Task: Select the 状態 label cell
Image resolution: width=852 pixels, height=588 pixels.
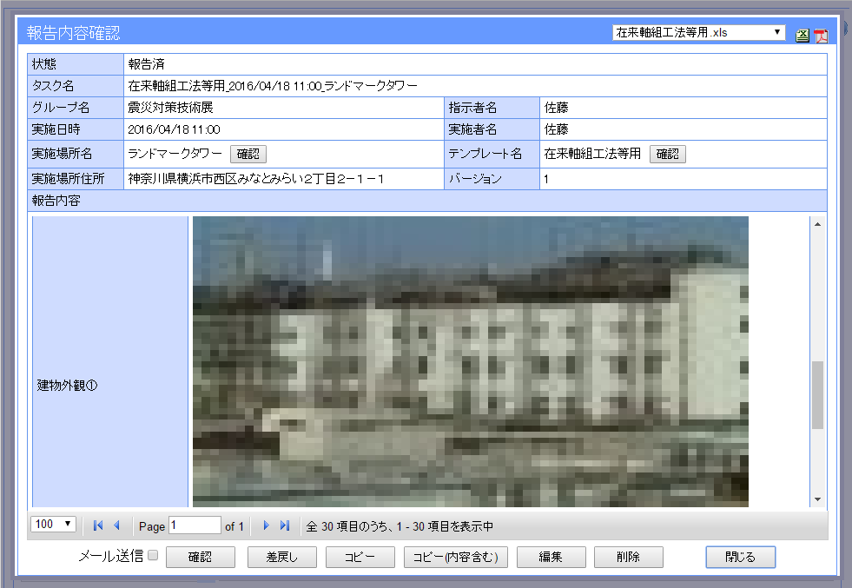Action: [76, 64]
